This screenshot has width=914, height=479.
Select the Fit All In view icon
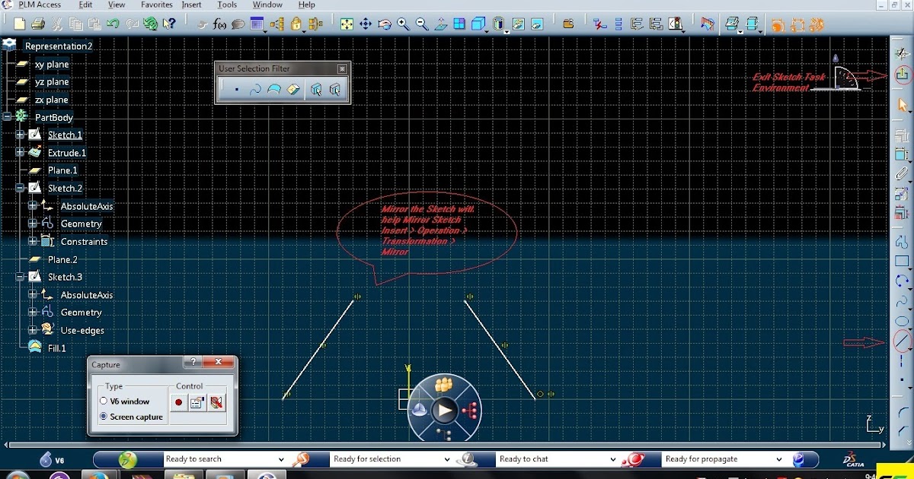click(x=347, y=24)
